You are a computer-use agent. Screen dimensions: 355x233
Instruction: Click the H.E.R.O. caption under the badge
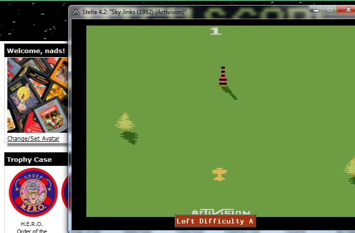pos(32,224)
